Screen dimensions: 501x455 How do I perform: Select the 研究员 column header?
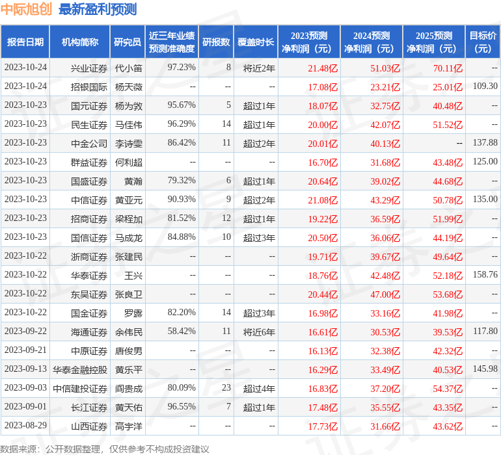coord(128,42)
